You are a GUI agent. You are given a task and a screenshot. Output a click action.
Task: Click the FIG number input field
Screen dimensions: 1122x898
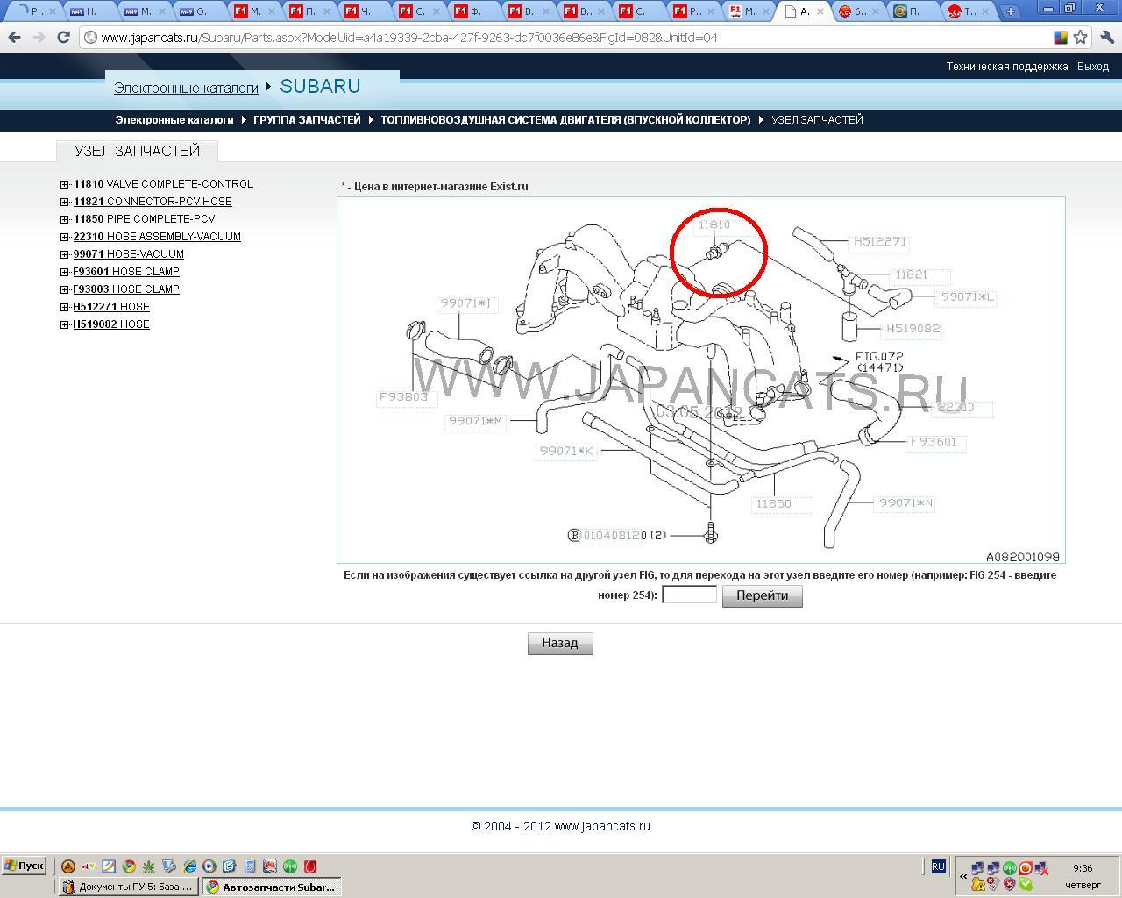689,595
